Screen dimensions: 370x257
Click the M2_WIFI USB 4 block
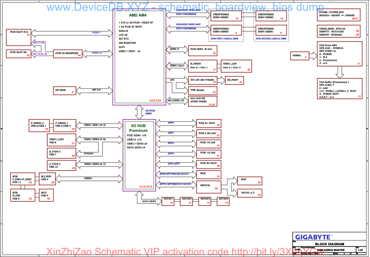(47, 179)
